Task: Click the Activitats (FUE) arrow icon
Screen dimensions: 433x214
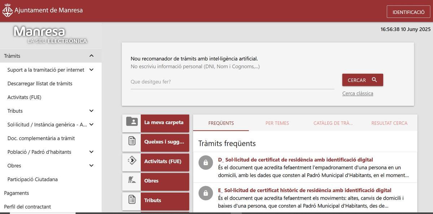Action: tap(132, 161)
